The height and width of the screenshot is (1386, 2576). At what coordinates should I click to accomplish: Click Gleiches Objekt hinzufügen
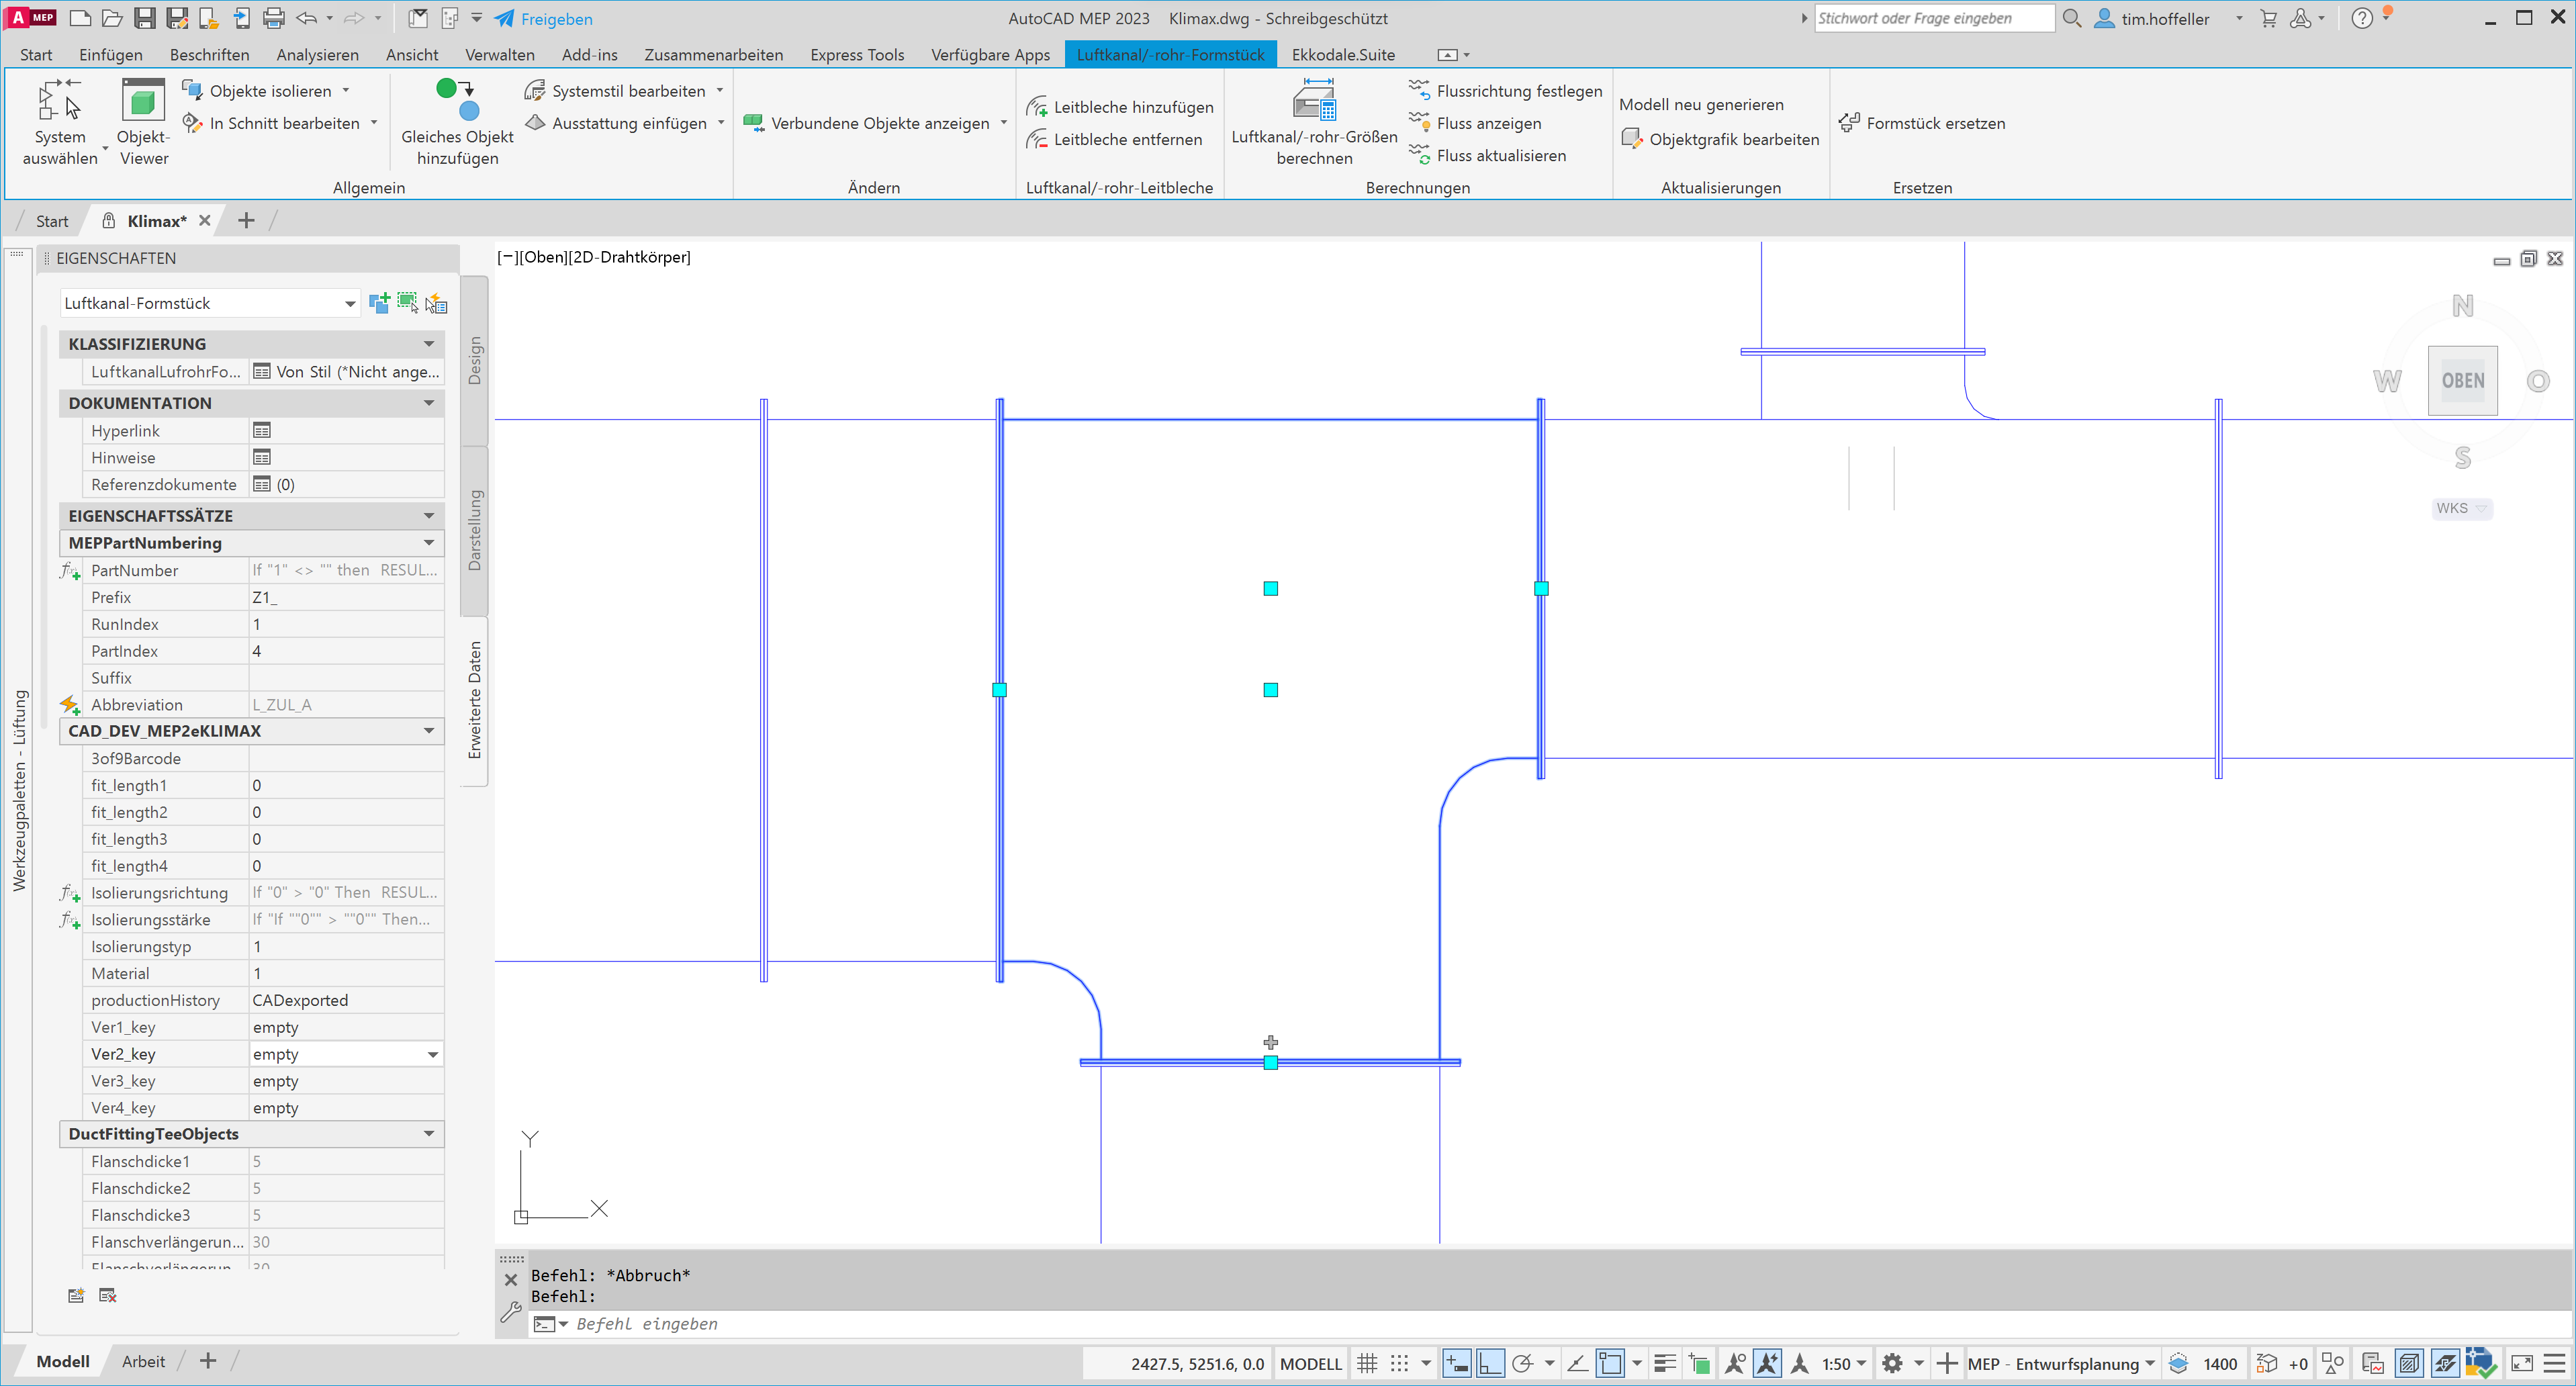tap(457, 122)
